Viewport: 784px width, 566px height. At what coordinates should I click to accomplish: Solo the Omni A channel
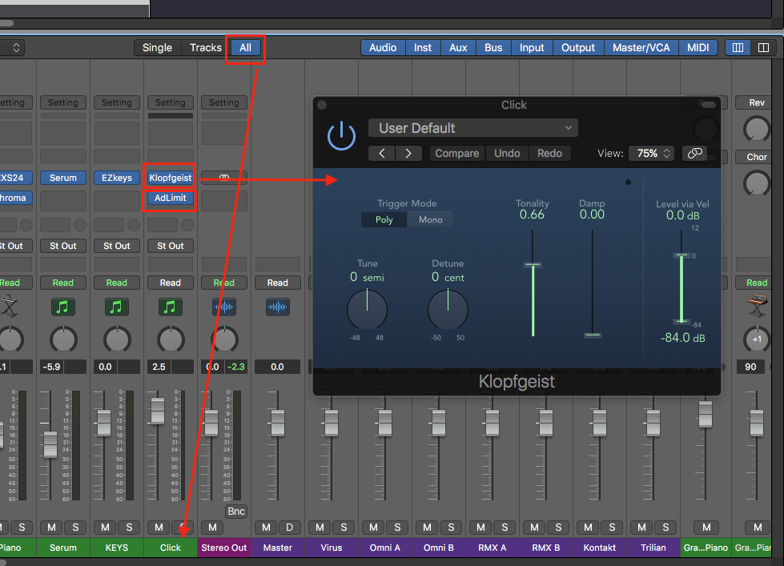tap(397, 528)
